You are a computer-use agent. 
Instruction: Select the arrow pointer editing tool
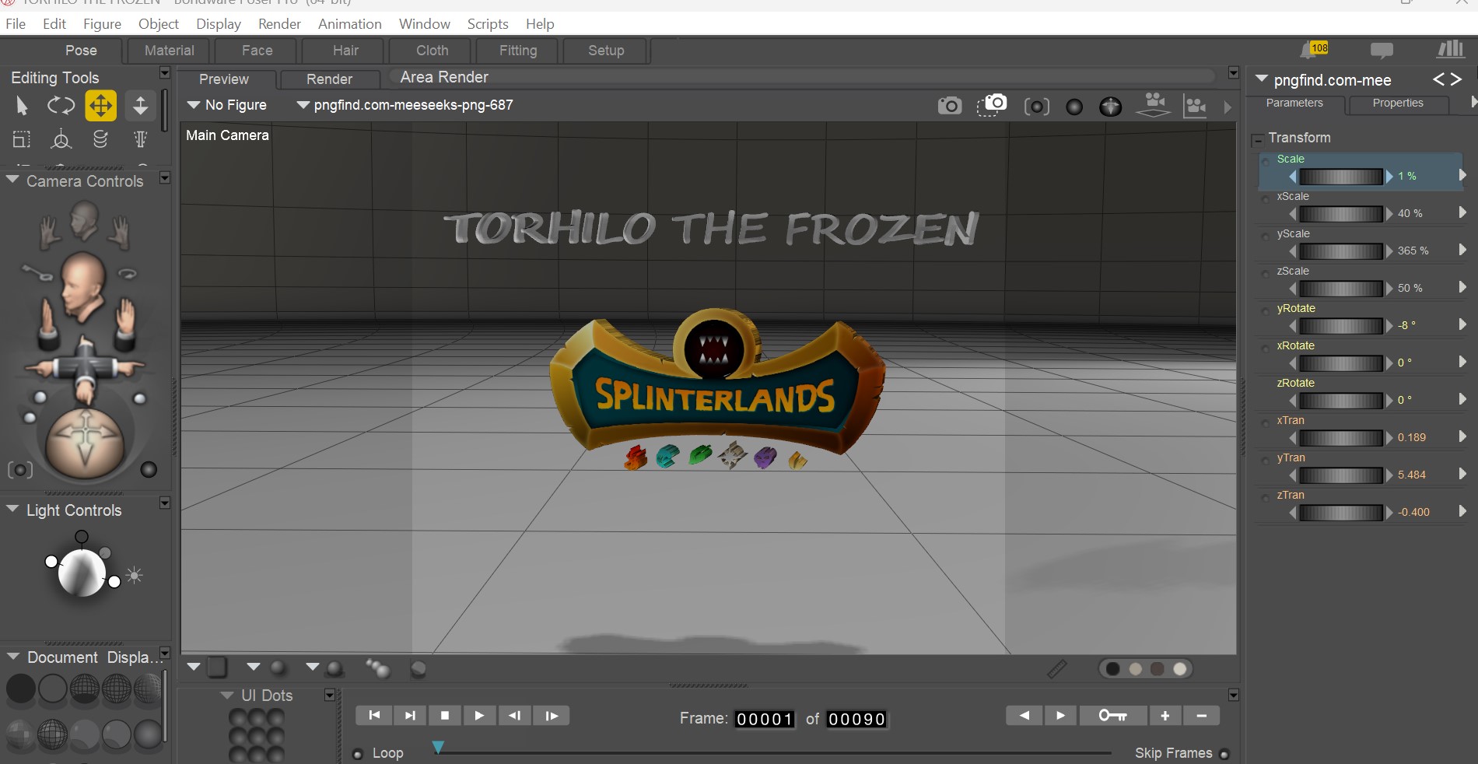[x=22, y=105]
